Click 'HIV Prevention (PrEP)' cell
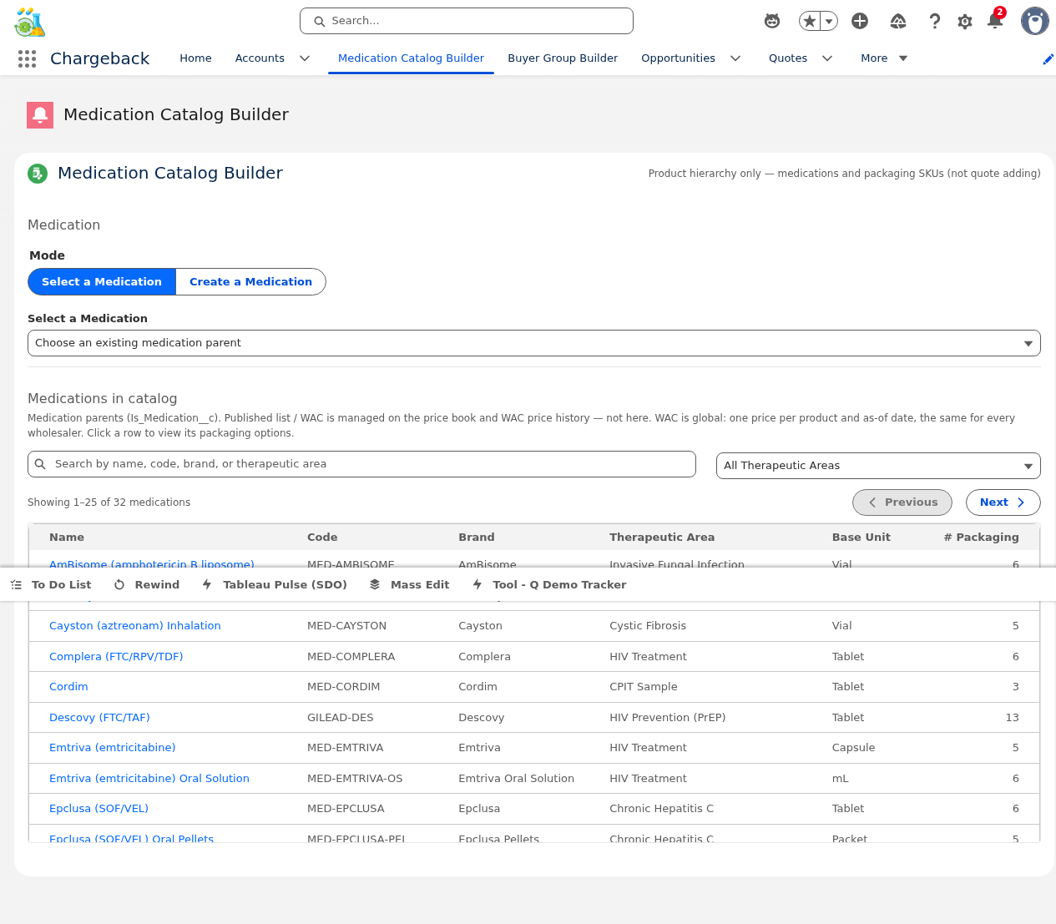 click(668, 718)
